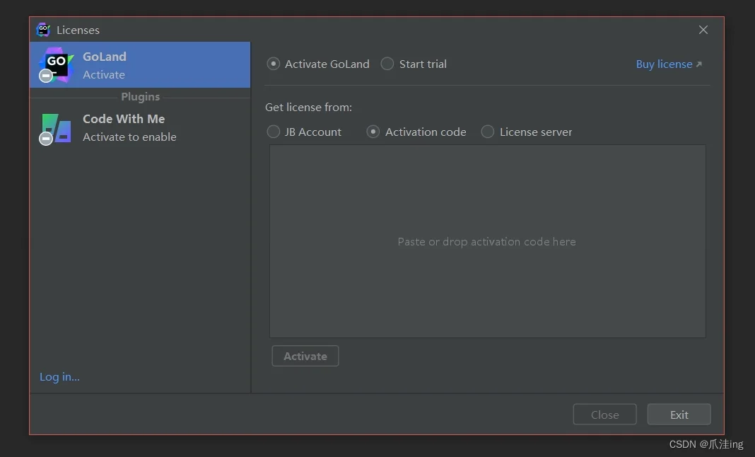Image resolution: width=755 pixels, height=457 pixels.
Task: Click the 'Licenses' window title text
Action: 78,30
